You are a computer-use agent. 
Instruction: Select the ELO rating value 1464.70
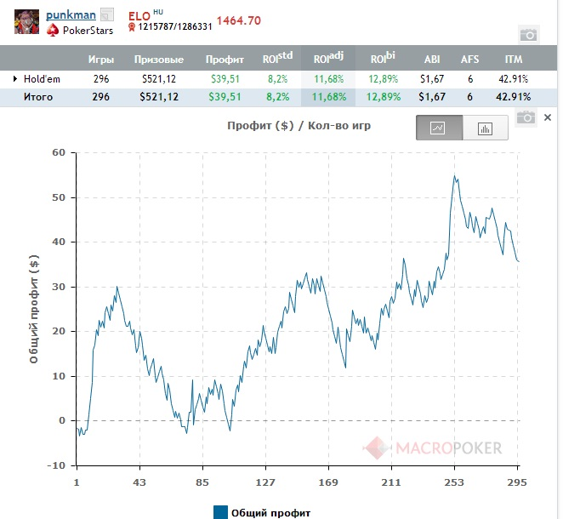click(x=239, y=20)
